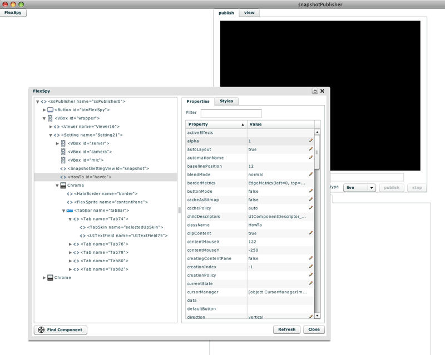Expand the Tab80 tree node
Viewport: 445px width, 355px height.
71,261
